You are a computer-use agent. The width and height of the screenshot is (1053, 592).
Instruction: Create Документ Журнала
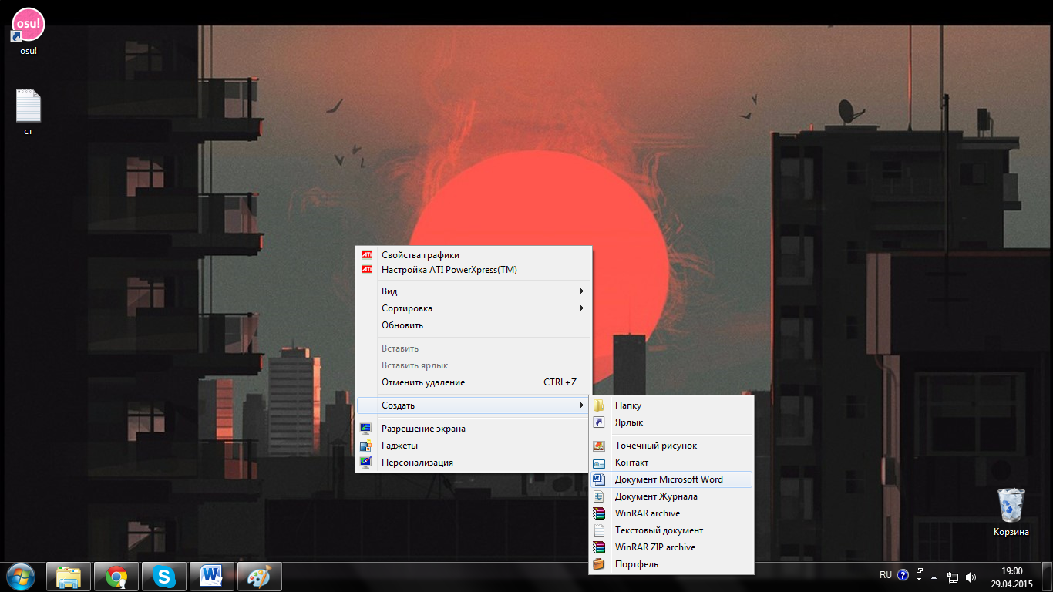[x=671, y=496]
